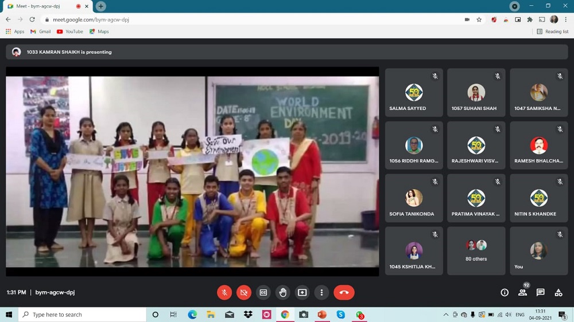
Task: Open the Chrome Extensions puzzle icon
Action: click(530, 19)
